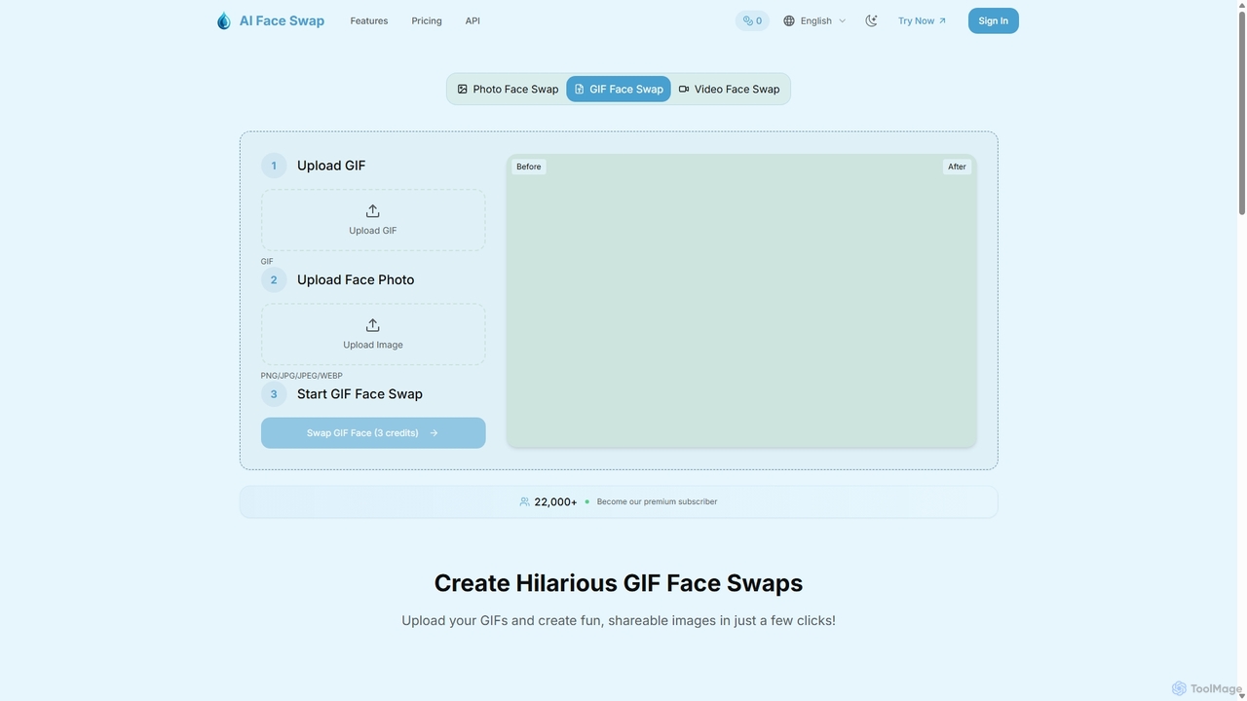Click the Create Hilarious GIF Face Swaps heading
This screenshot has height=701, width=1247.
click(619, 582)
